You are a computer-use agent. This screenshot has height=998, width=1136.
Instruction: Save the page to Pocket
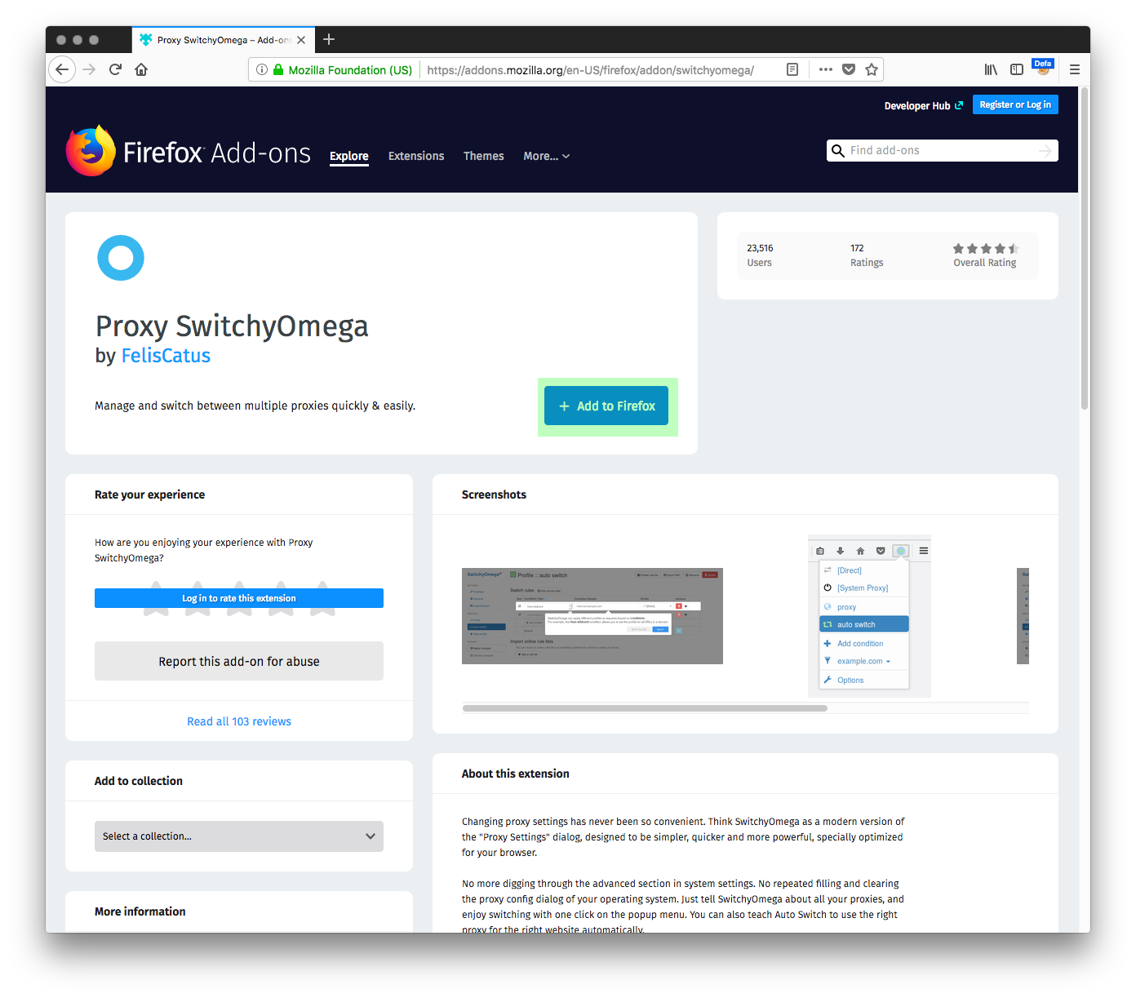[848, 69]
